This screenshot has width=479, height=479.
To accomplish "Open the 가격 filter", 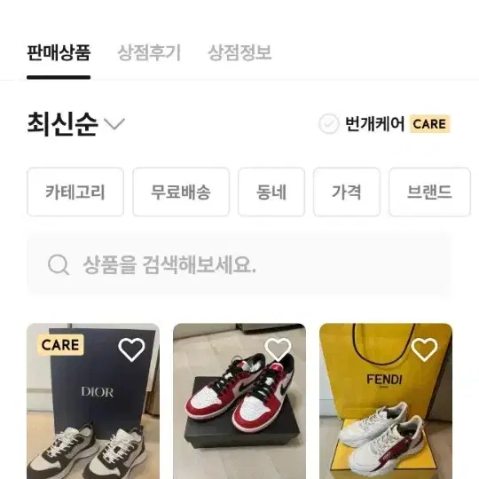I will point(347,192).
